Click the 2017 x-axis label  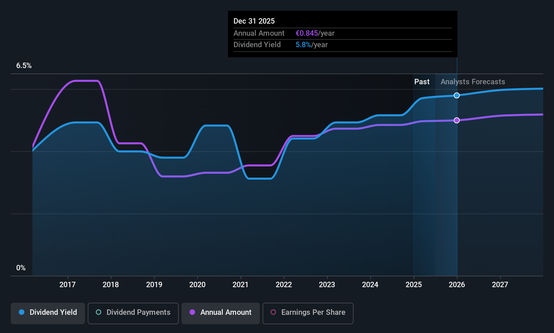coord(67,284)
